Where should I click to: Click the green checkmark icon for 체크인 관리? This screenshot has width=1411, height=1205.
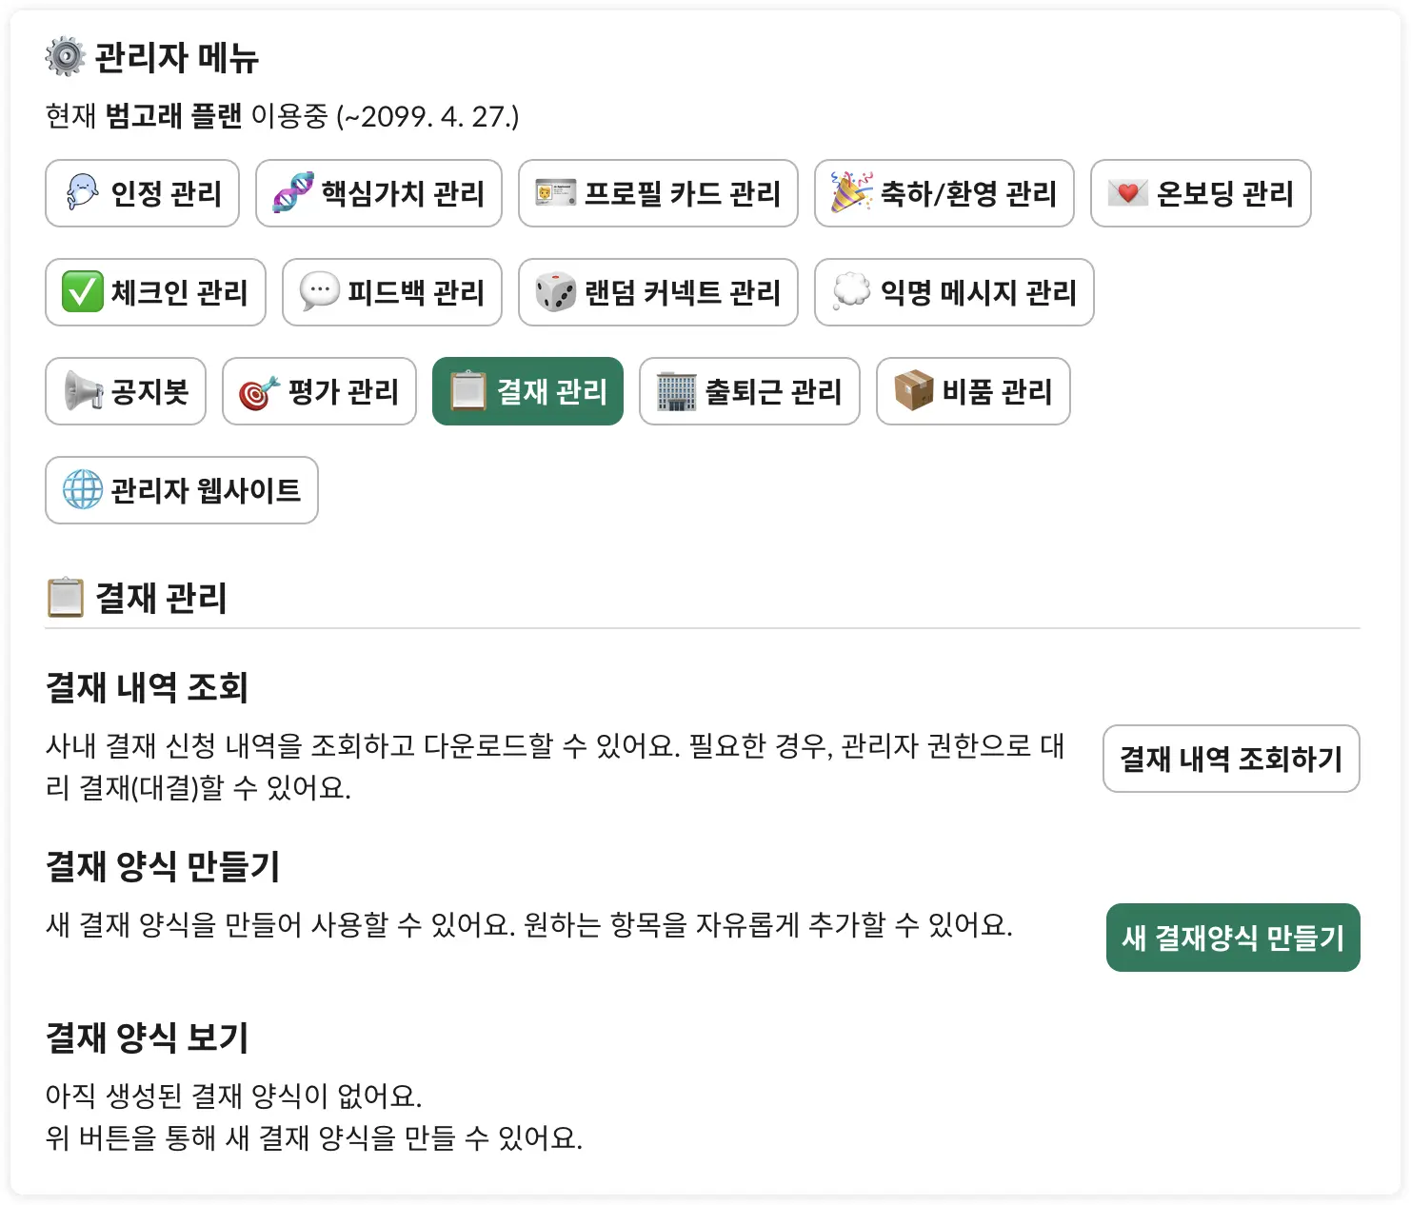(x=83, y=292)
